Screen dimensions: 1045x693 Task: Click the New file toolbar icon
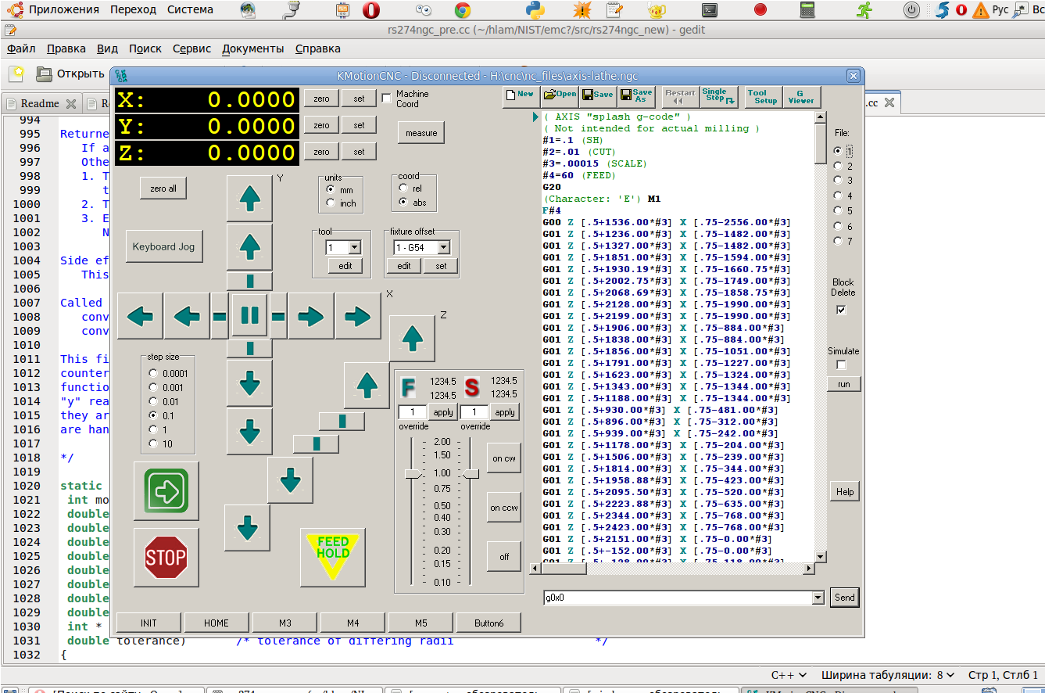pos(520,95)
